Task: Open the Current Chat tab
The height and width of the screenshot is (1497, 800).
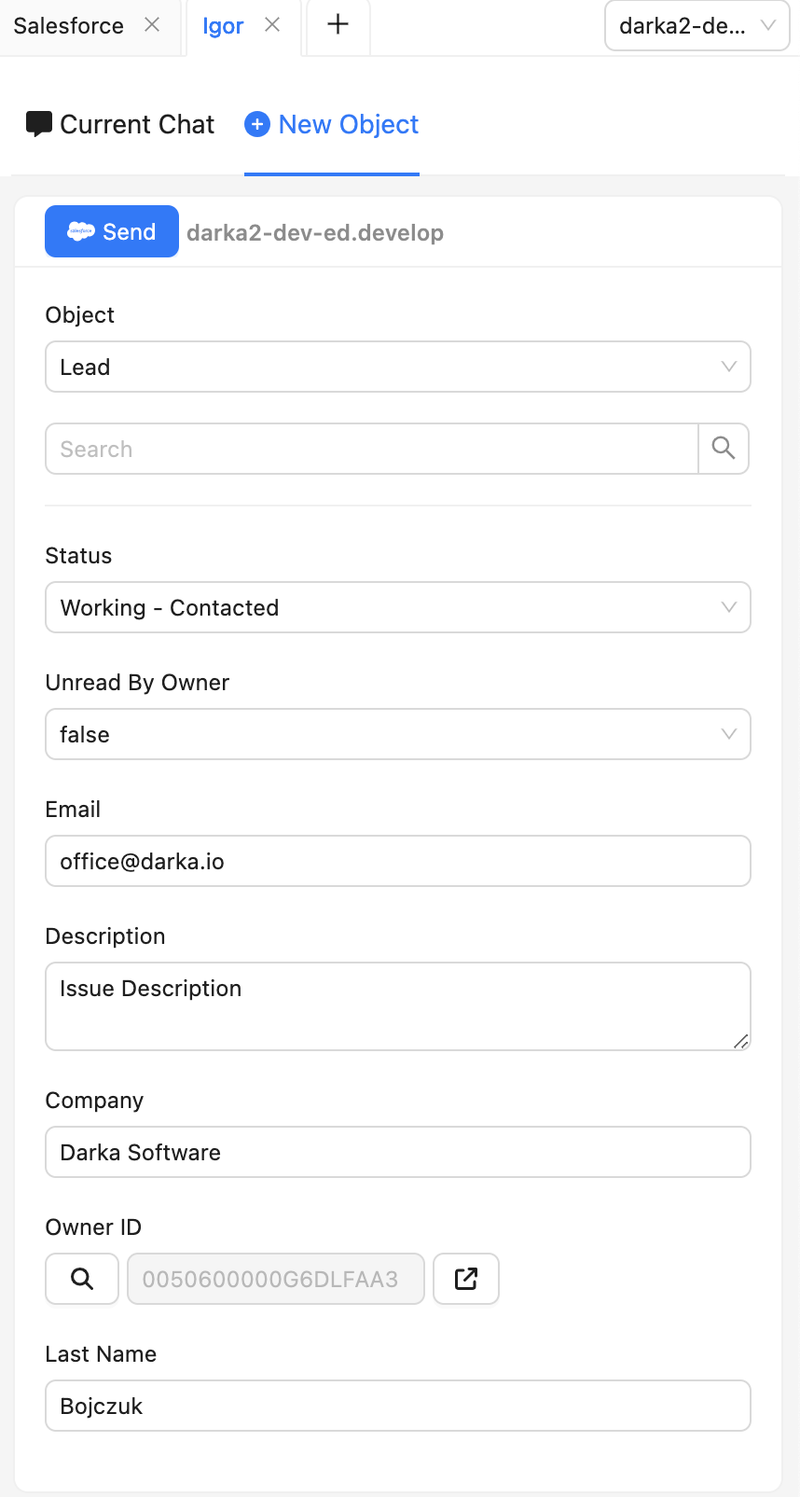Action: 120,125
